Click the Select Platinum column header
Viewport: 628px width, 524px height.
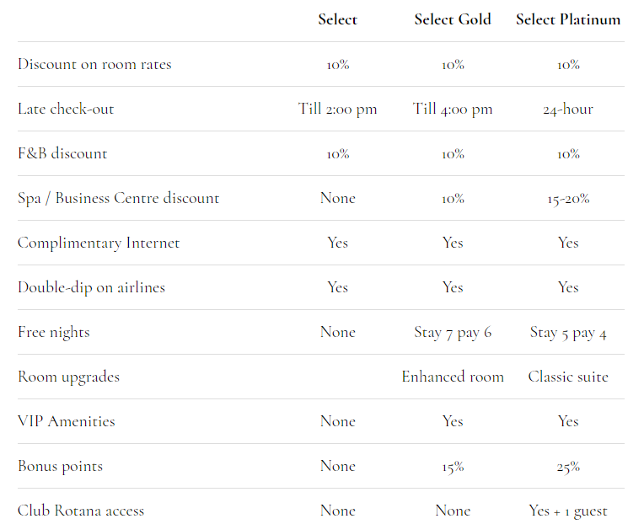pyautogui.click(x=568, y=19)
